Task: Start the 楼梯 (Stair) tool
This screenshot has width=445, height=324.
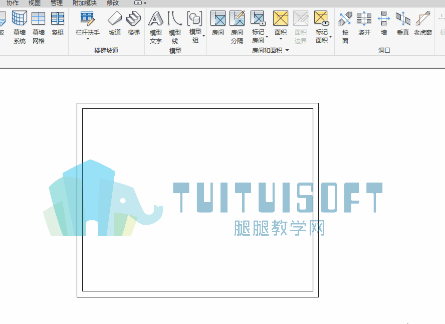Action: point(134,23)
